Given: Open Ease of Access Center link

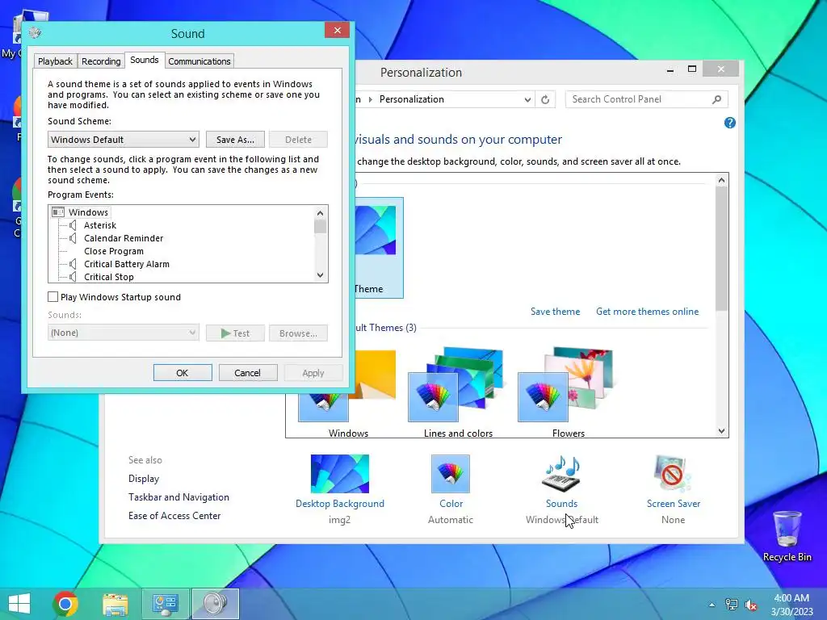Looking at the screenshot, I should (174, 516).
